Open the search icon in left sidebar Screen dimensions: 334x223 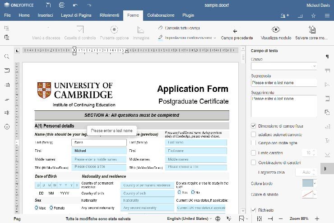pyautogui.click(x=7, y=57)
